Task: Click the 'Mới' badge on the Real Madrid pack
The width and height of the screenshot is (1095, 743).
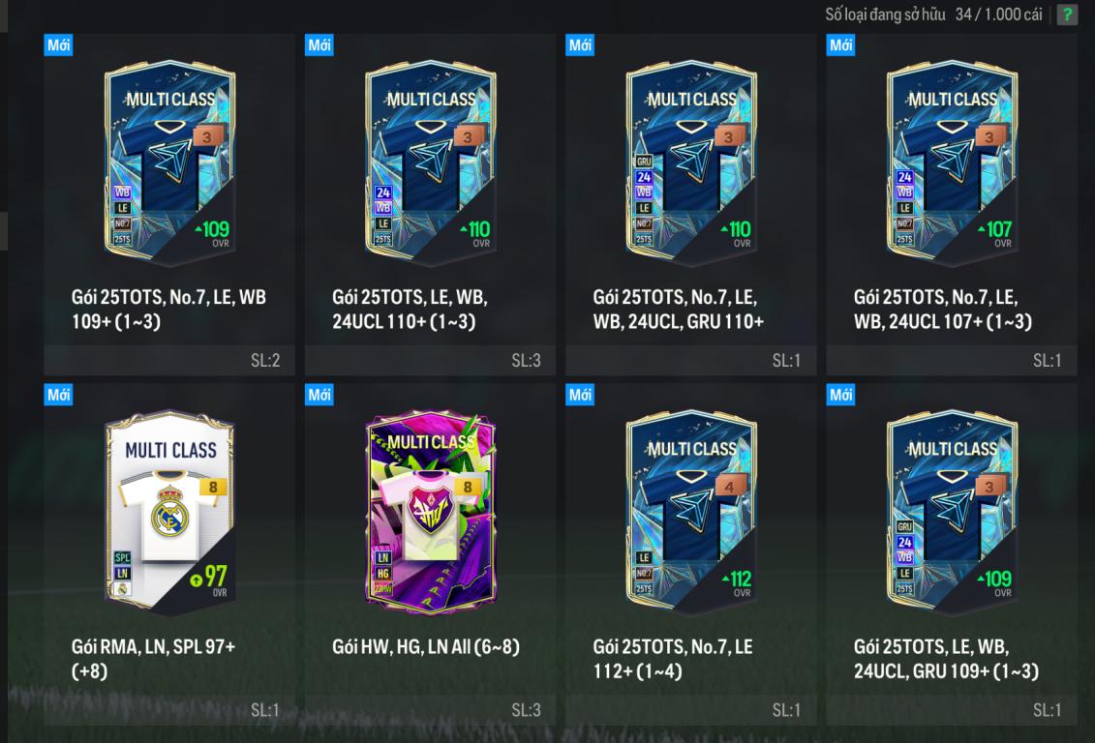Action: (59, 395)
